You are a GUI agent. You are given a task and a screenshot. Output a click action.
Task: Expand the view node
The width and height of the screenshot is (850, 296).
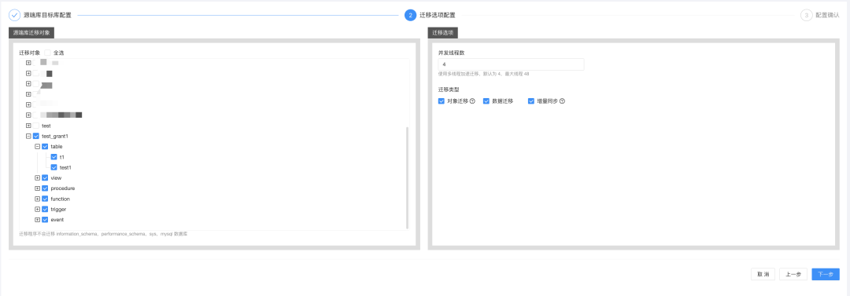tap(38, 178)
